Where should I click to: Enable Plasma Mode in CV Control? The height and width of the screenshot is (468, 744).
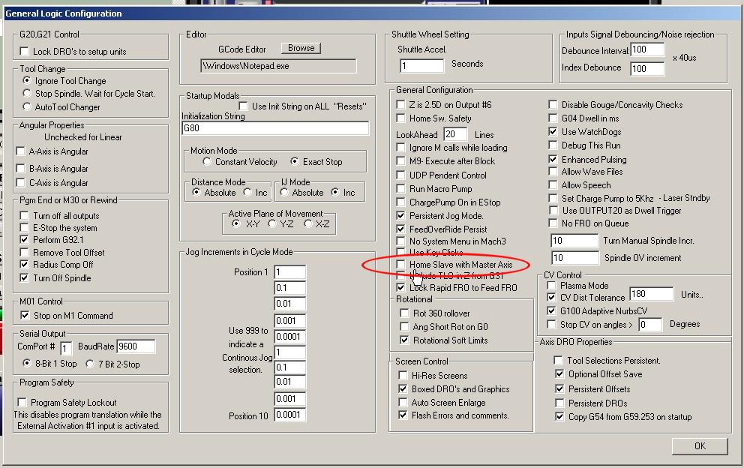pos(553,286)
